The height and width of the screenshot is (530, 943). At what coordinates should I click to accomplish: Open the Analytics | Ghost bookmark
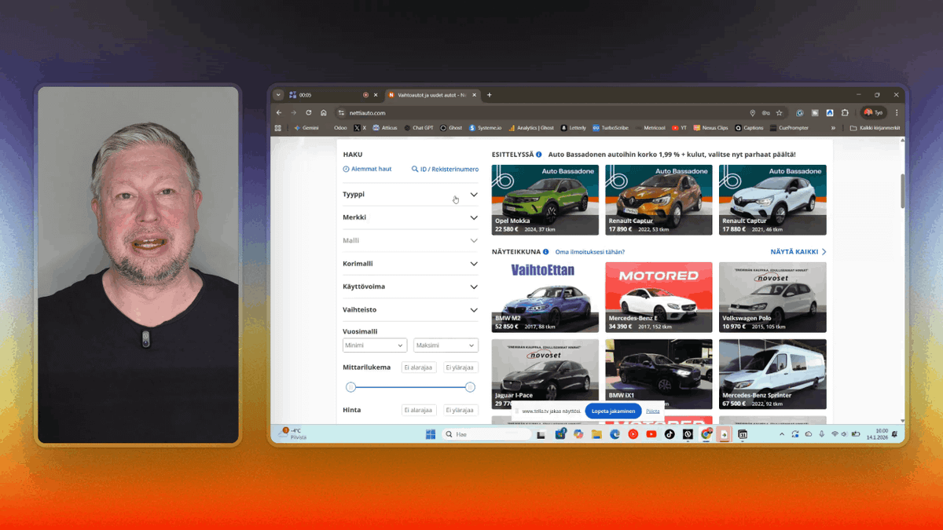tap(531, 128)
